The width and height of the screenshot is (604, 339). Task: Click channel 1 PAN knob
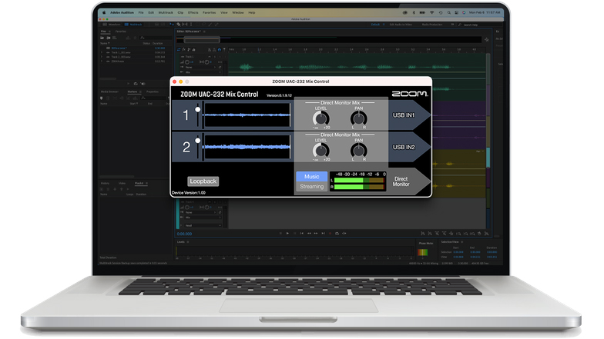click(359, 118)
